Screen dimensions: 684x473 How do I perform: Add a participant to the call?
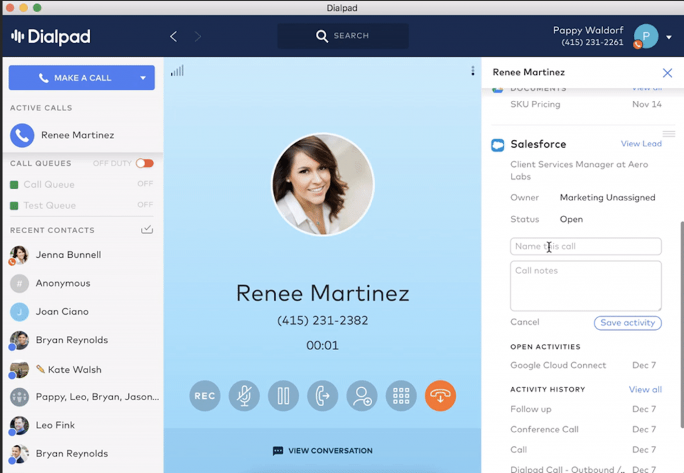coord(362,396)
